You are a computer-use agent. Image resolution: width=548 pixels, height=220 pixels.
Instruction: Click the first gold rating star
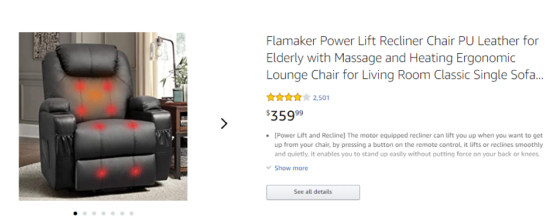[x=271, y=98]
